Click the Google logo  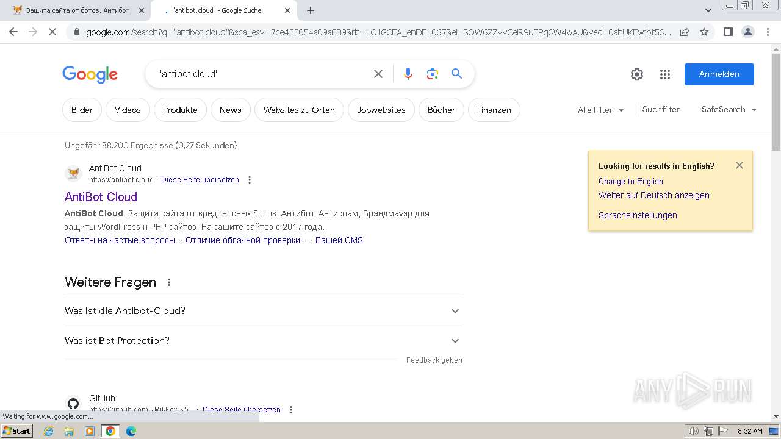pyautogui.click(x=90, y=74)
